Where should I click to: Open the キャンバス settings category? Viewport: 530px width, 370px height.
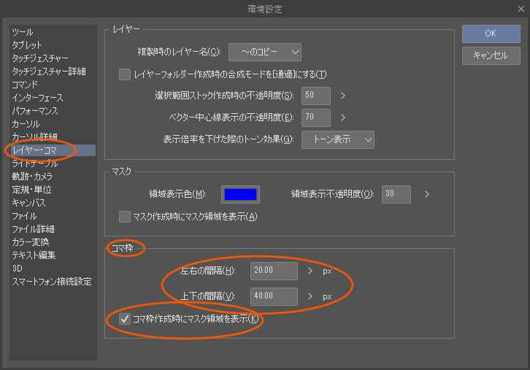pos(29,203)
